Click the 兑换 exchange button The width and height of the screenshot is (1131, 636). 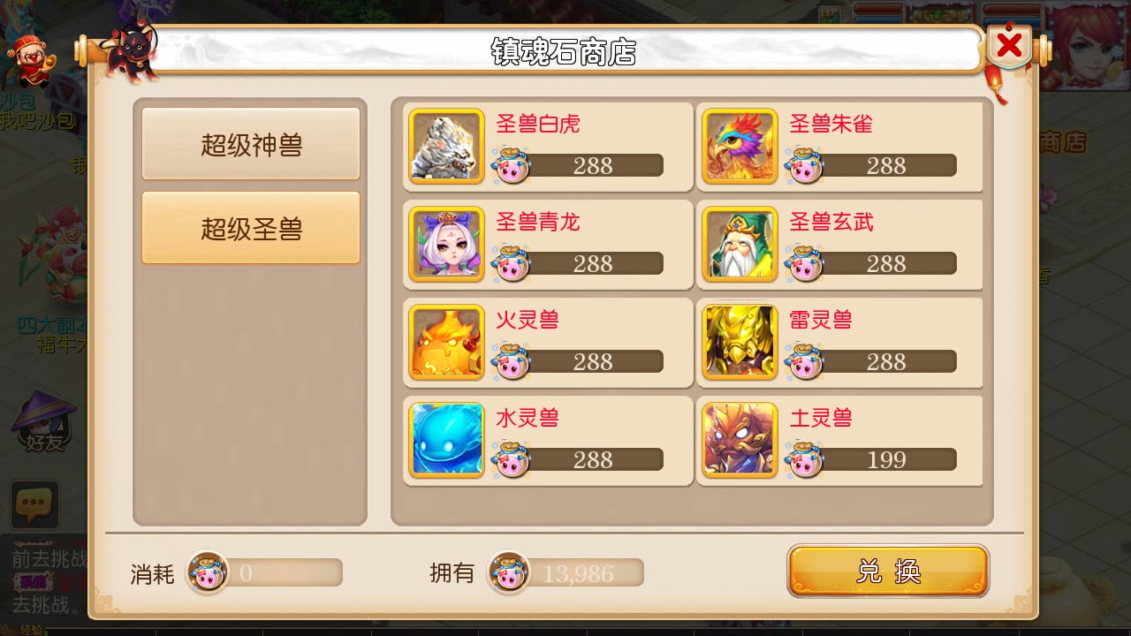(888, 572)
